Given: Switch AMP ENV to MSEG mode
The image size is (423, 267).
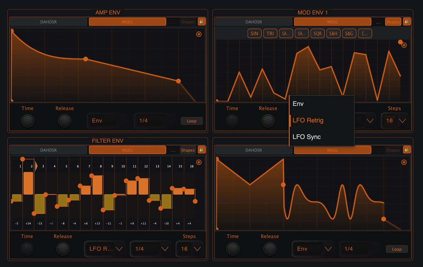Looking at the screenshot, I should pyautogui.click(x=127, y=22).
